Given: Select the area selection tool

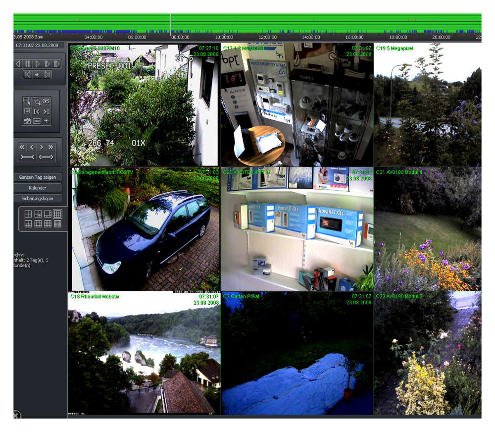Looking at the screenshot, I should 27,101.
